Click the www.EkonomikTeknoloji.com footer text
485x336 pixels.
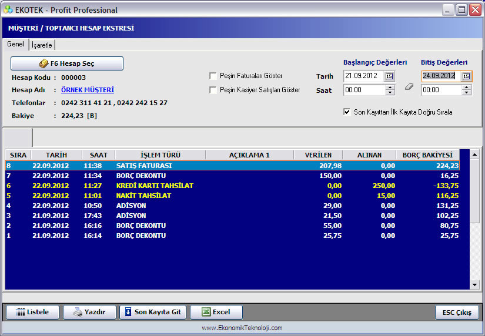[242, 328]
